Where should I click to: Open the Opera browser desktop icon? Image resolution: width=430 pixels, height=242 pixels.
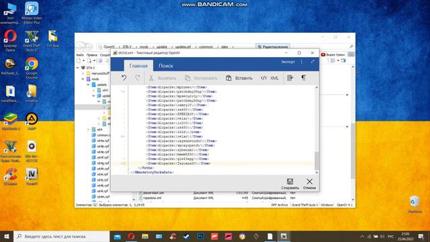click(x=10, y=41)
